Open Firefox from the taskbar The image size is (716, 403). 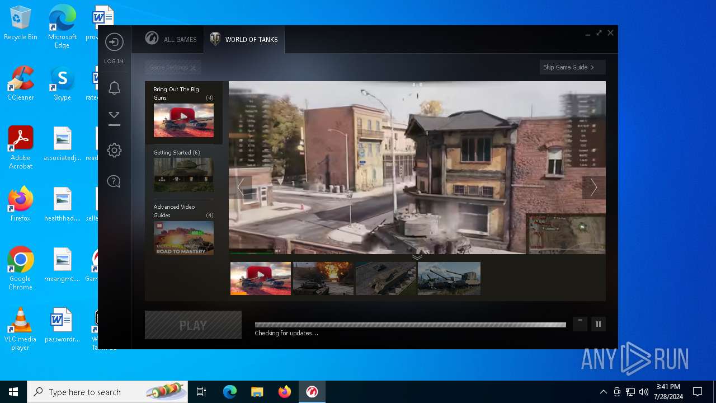(x=284, y=392)
